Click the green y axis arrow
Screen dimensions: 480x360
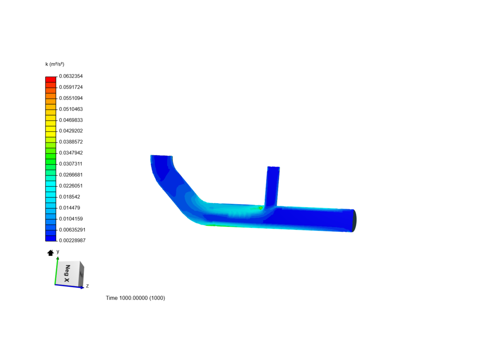[x=57, y=270]
